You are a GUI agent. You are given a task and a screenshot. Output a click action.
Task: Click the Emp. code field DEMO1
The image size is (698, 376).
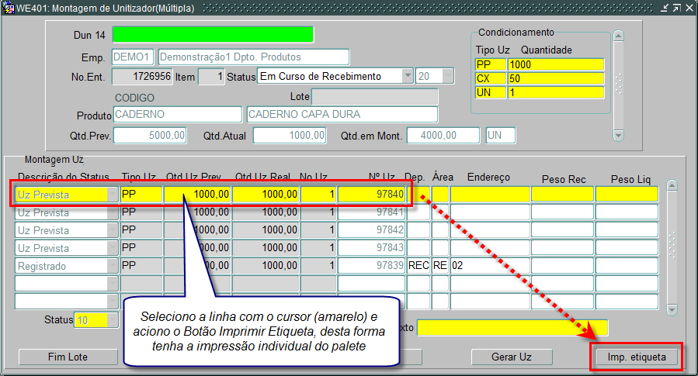pos(133,57)
